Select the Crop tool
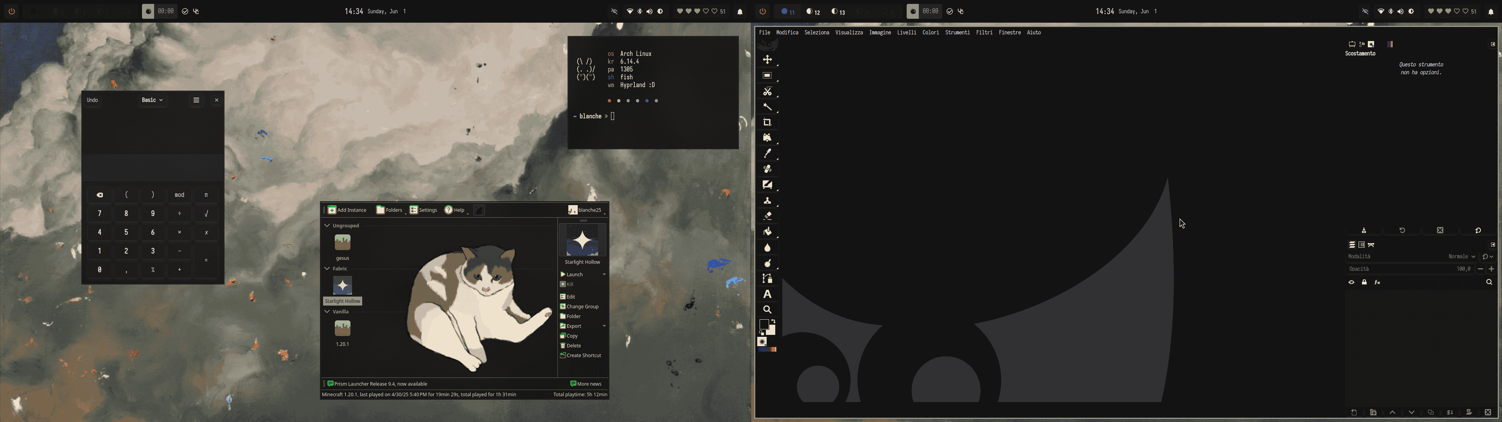This screenshot has height=422, width=1502. pyautogui.click(x=767, y=123)
